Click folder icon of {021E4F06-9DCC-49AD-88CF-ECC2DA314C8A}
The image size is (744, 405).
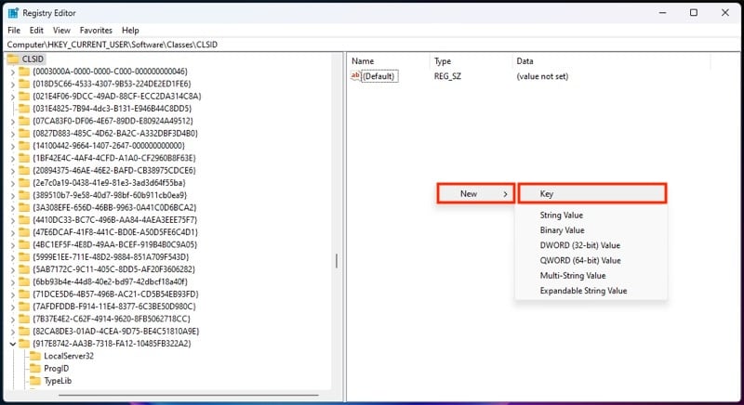(24, 96)
